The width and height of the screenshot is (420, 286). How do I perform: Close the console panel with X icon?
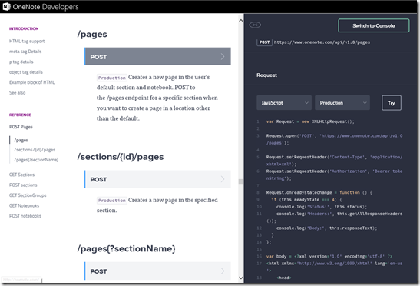(x=255, y=25)
